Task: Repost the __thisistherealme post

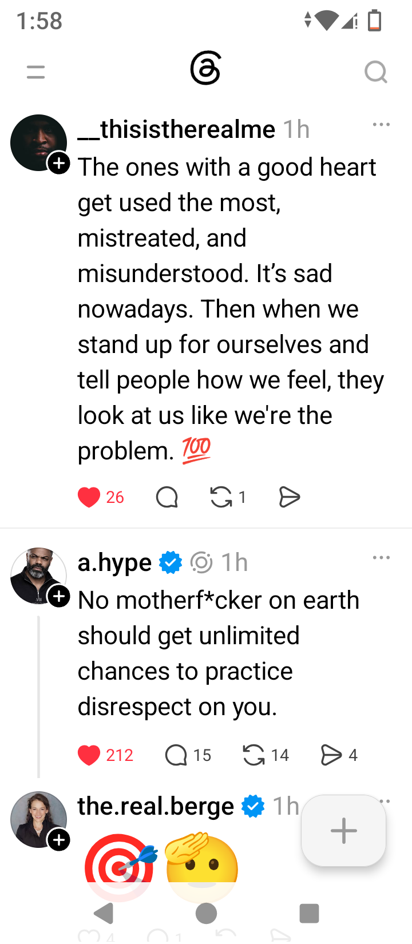Action: [x=221, y=497]
